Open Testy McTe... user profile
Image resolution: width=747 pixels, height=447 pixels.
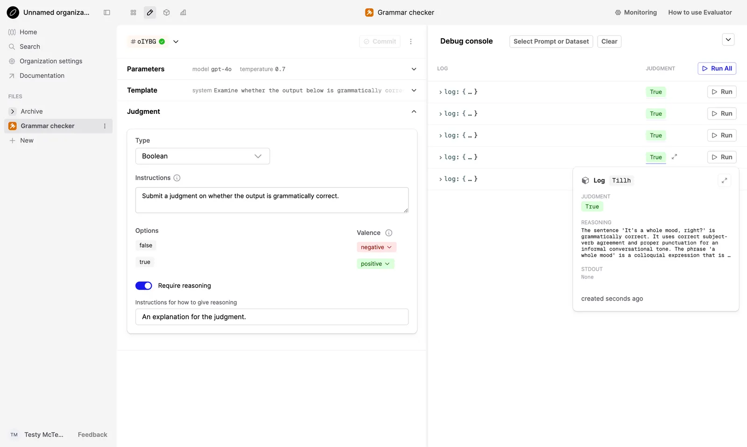point(36,435)
